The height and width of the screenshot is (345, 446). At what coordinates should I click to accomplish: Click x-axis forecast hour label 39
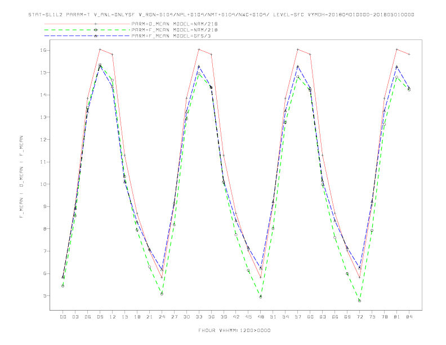[x=224, y=317]
